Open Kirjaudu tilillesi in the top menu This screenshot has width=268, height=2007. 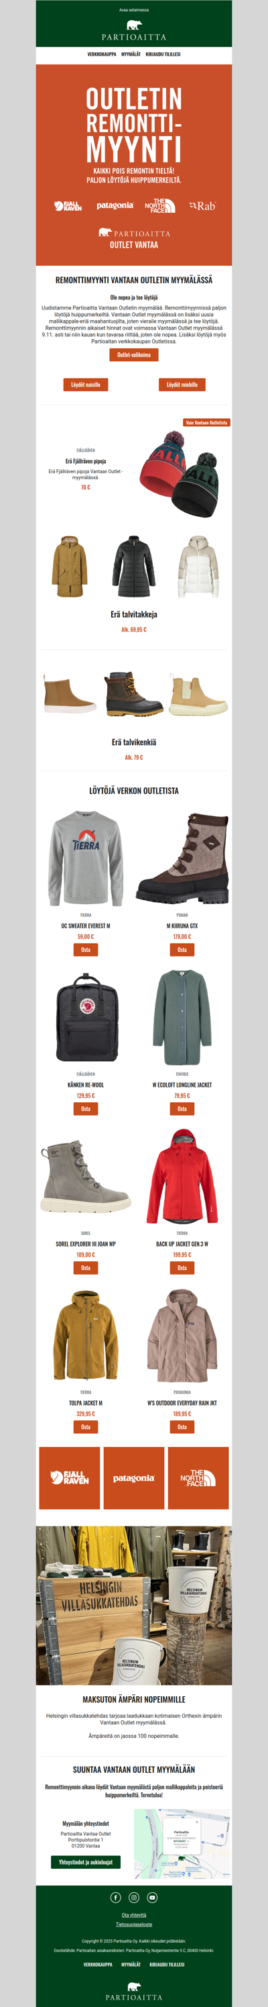[x=163, y=54]
